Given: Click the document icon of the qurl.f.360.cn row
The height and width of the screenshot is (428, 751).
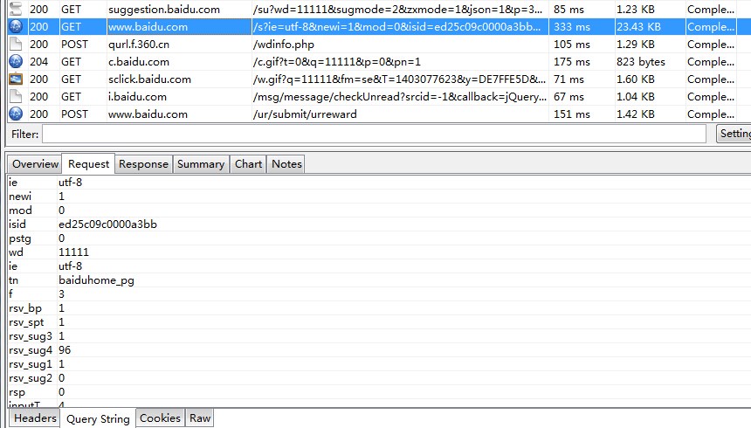Looking at the screenshot, I should point(16,44).
